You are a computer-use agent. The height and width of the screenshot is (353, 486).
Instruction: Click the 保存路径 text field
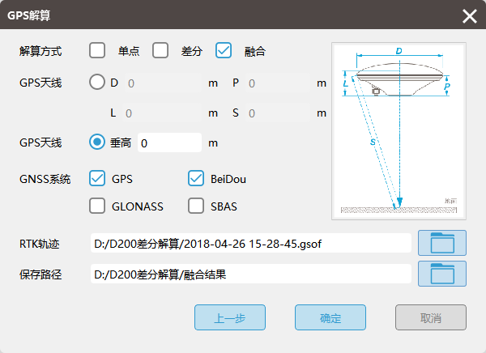[250, 274]
